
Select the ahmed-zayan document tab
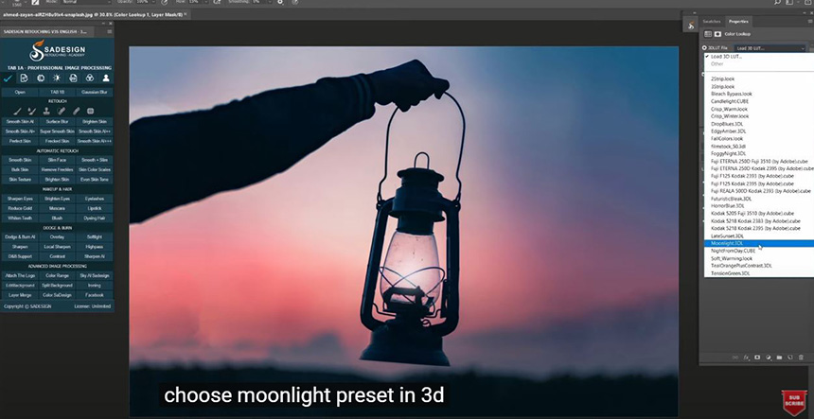(95, 14)
